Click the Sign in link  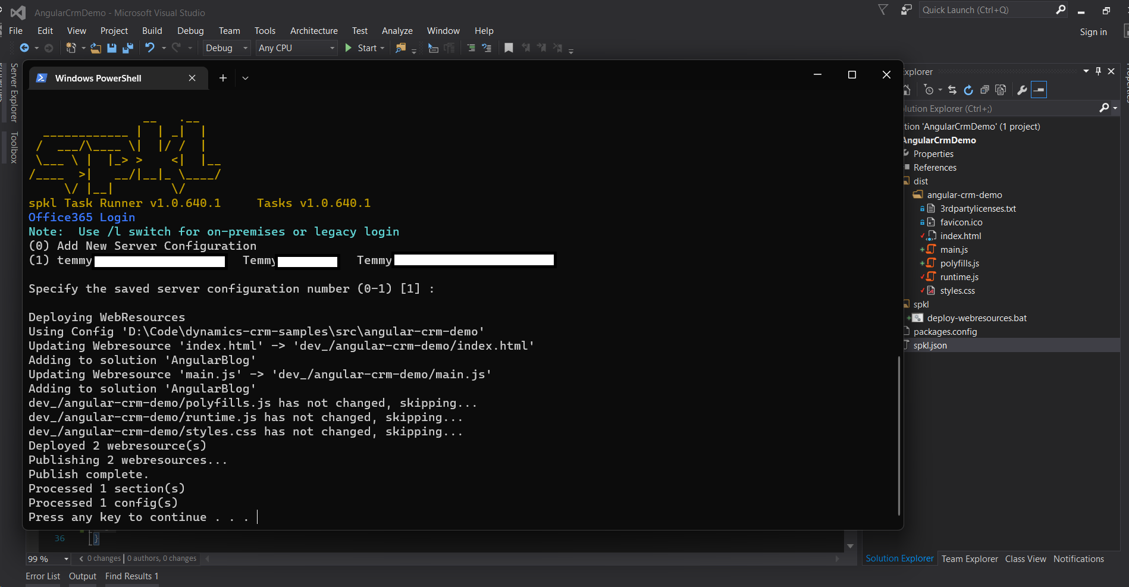pos(1093,32)
